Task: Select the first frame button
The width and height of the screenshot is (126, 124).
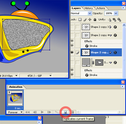Action: pos(27,112)
